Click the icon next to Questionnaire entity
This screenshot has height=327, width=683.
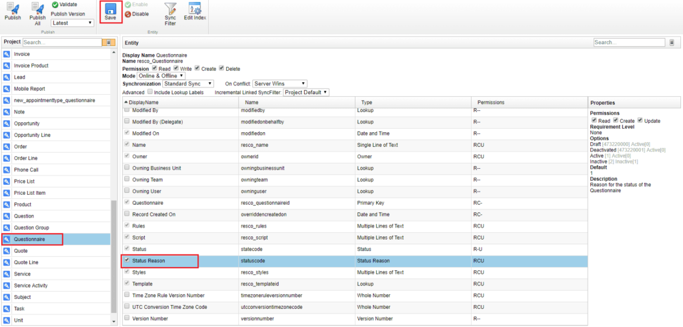click(x=7, y=239)
